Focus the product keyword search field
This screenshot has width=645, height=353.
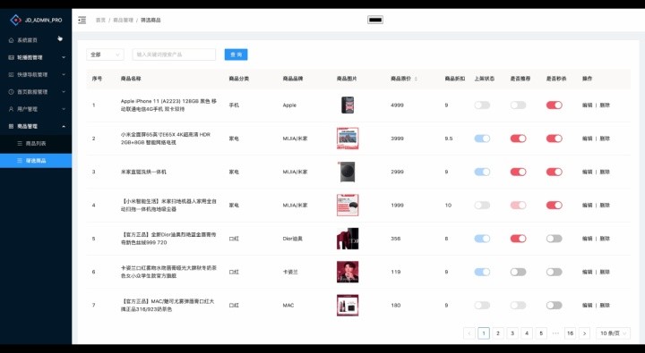(x=174, y=55)
